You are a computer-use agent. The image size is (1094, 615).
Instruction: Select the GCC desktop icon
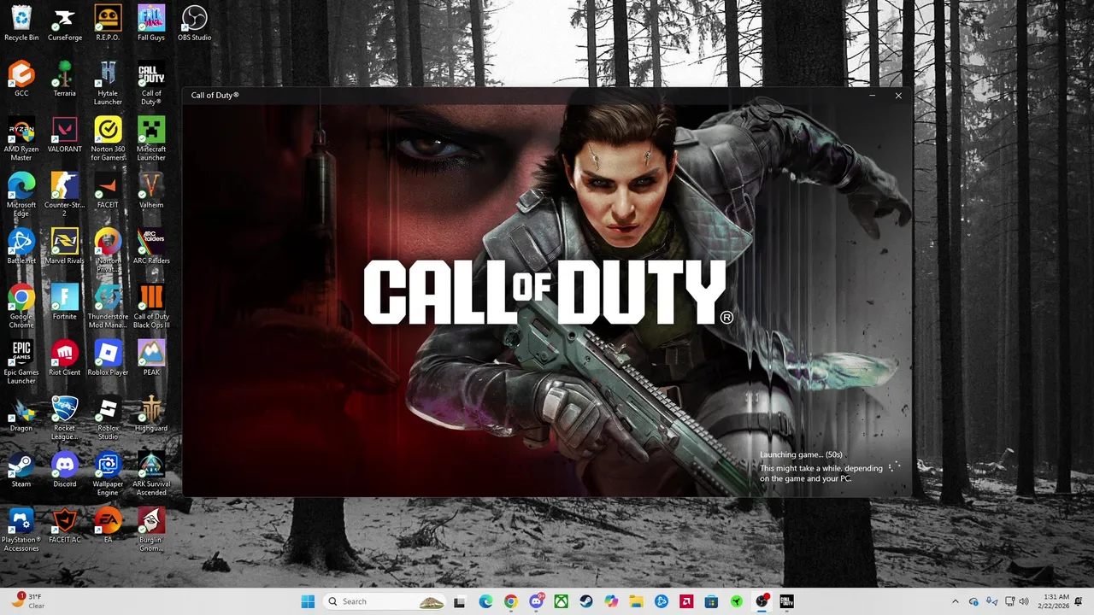[21, 79]
